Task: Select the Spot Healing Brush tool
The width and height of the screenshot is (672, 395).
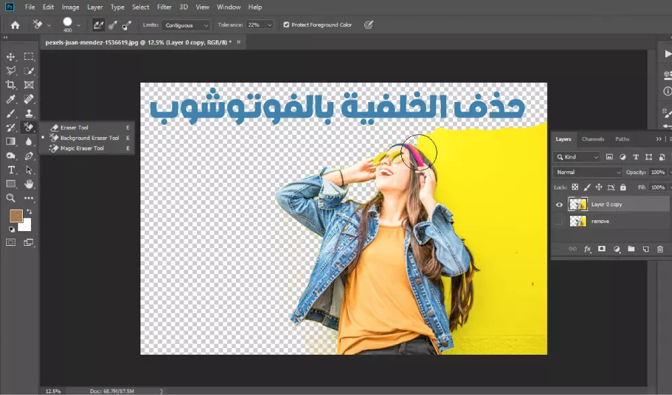Action: click(29, 99)
